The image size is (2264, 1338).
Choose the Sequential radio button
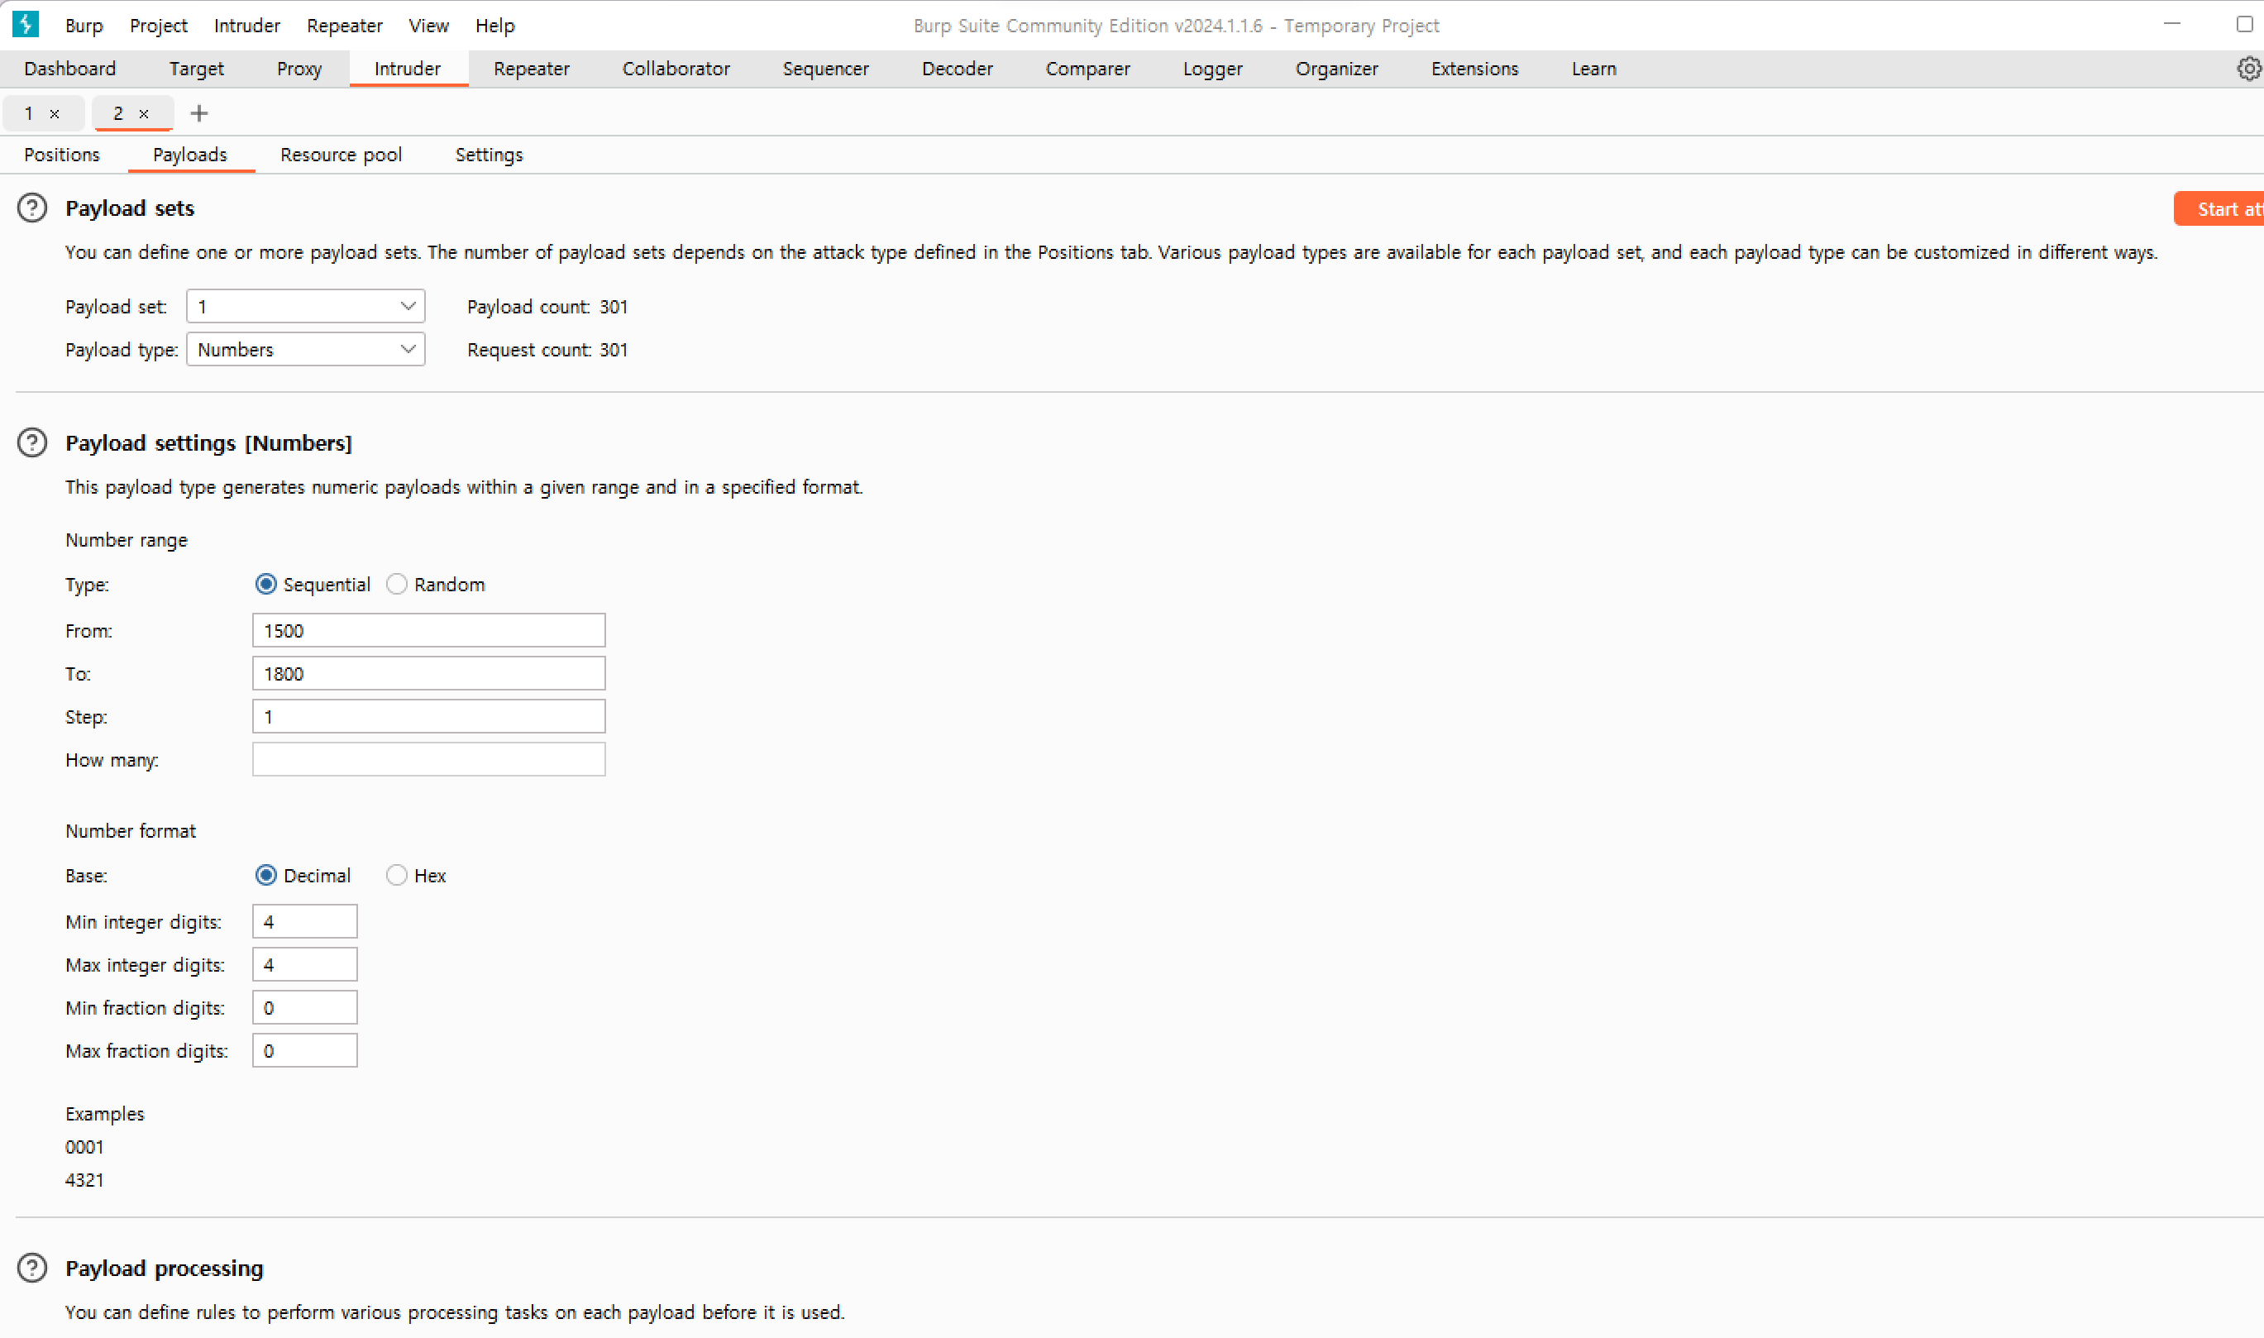266,585
